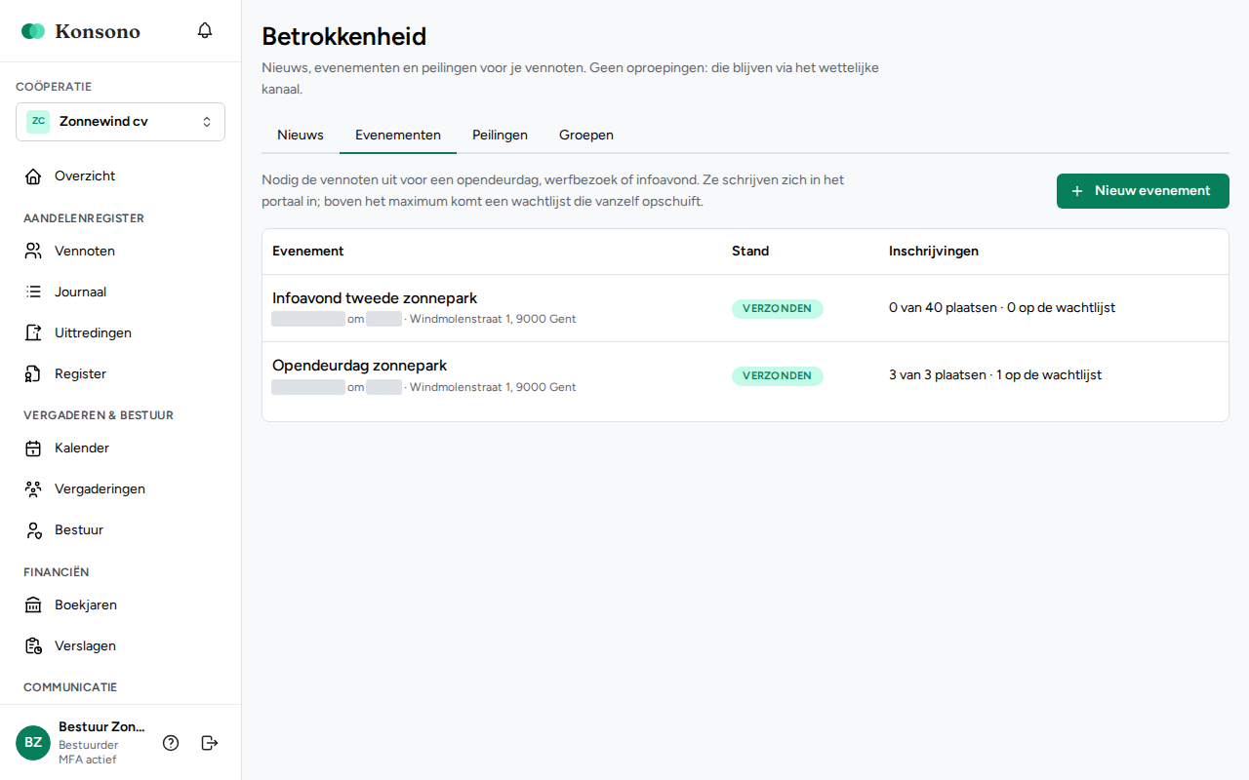Click Verzonden badge for Opendeurdag row
1249x780 pixels.
point(778,375)
